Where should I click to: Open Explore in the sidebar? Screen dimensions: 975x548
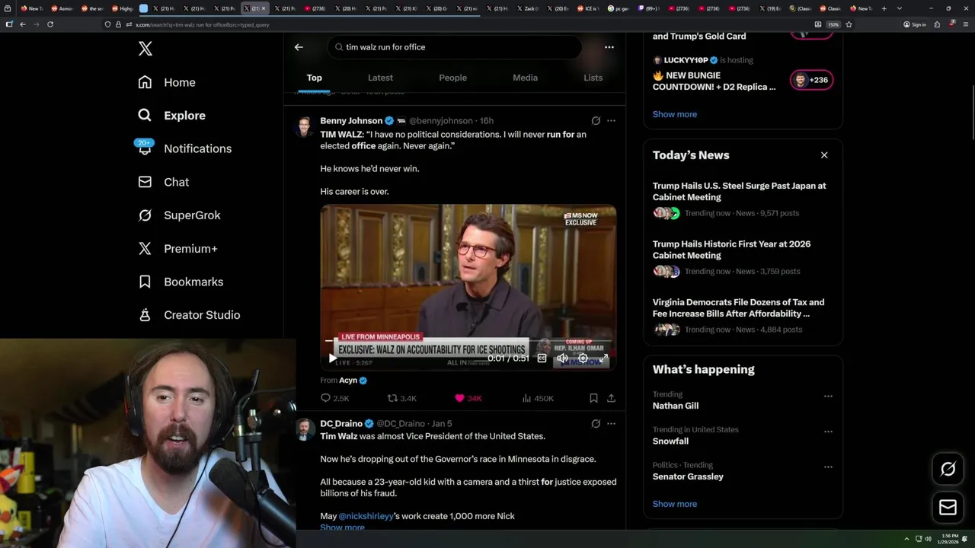click(x=171, y=116)
